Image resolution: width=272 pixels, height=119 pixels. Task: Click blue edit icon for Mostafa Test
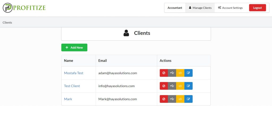(188, 73)
